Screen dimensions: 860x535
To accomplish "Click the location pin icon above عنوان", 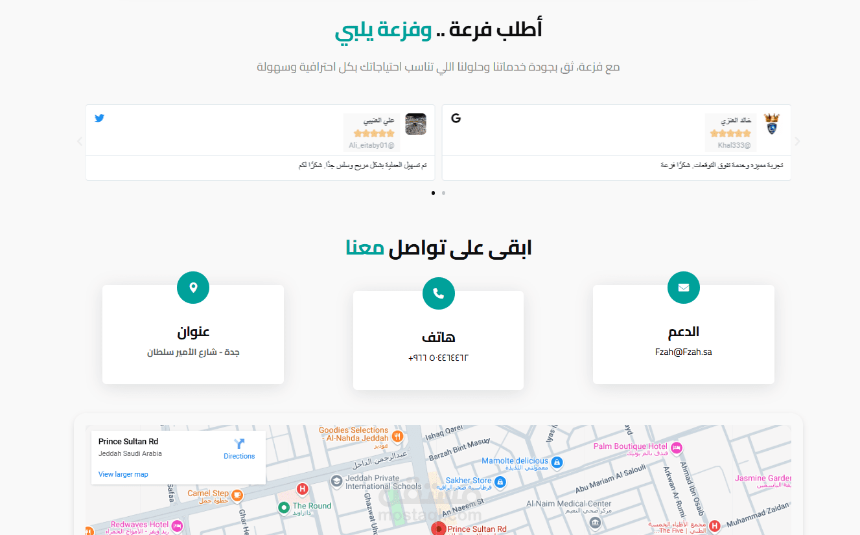I will [193, 288].
